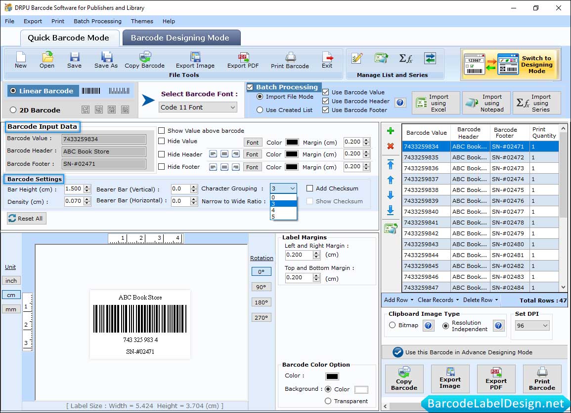The image size is (571, 413).
Task: Click the swap arrows icon in Manage List
Action: pyautogui.click(x=430, y=58)
